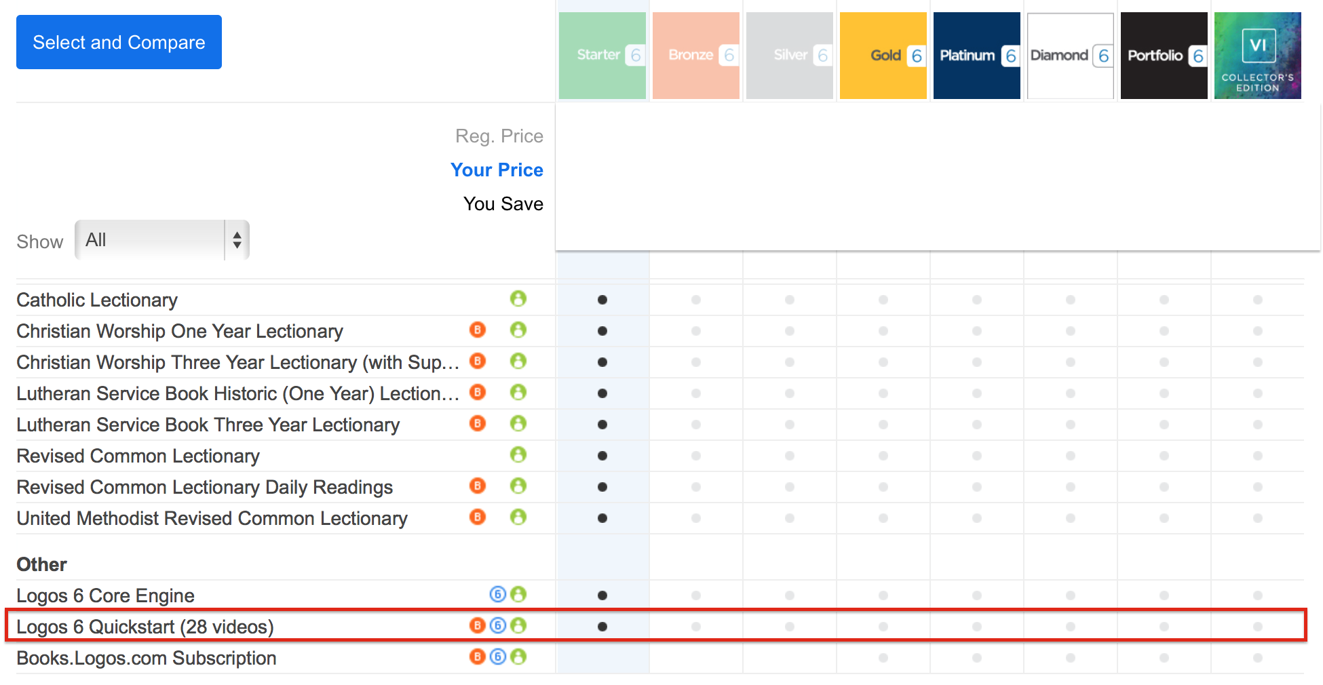Select the Silver 6 package tile

[790, 56]
